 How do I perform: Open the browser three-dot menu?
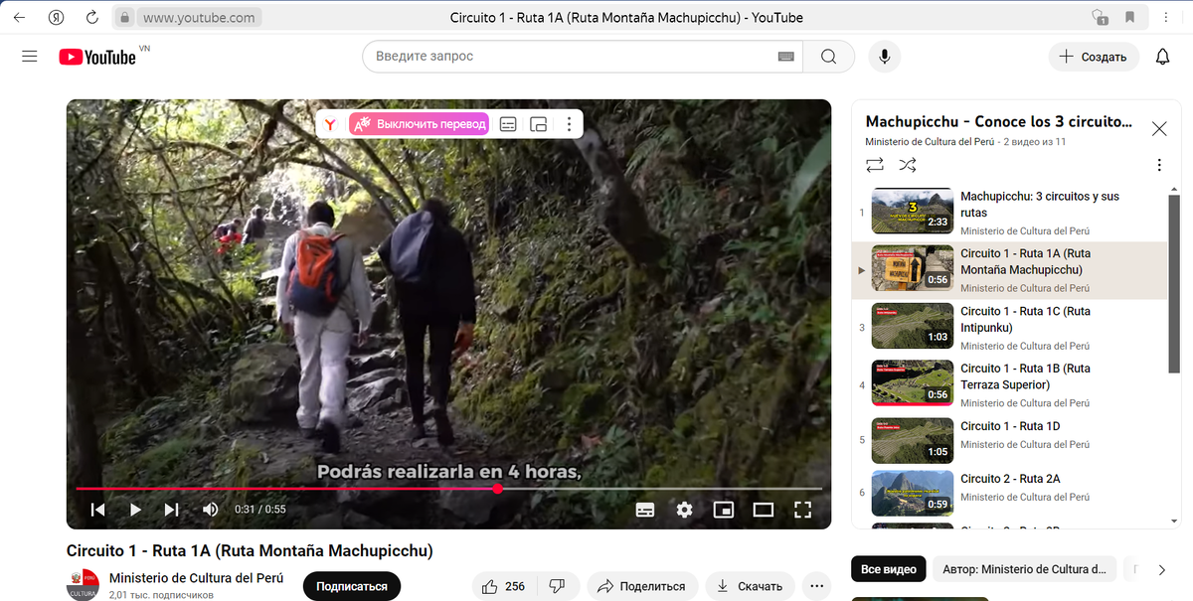[1165, 17]
